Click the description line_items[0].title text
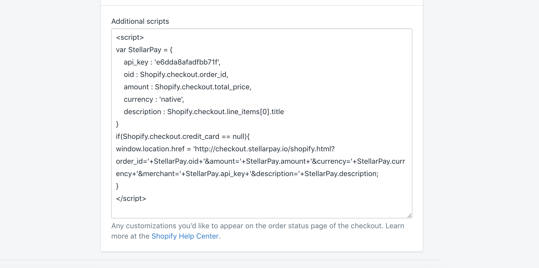Image resolution: width=539 pixels, height=268 pixels. coord(225,112)
